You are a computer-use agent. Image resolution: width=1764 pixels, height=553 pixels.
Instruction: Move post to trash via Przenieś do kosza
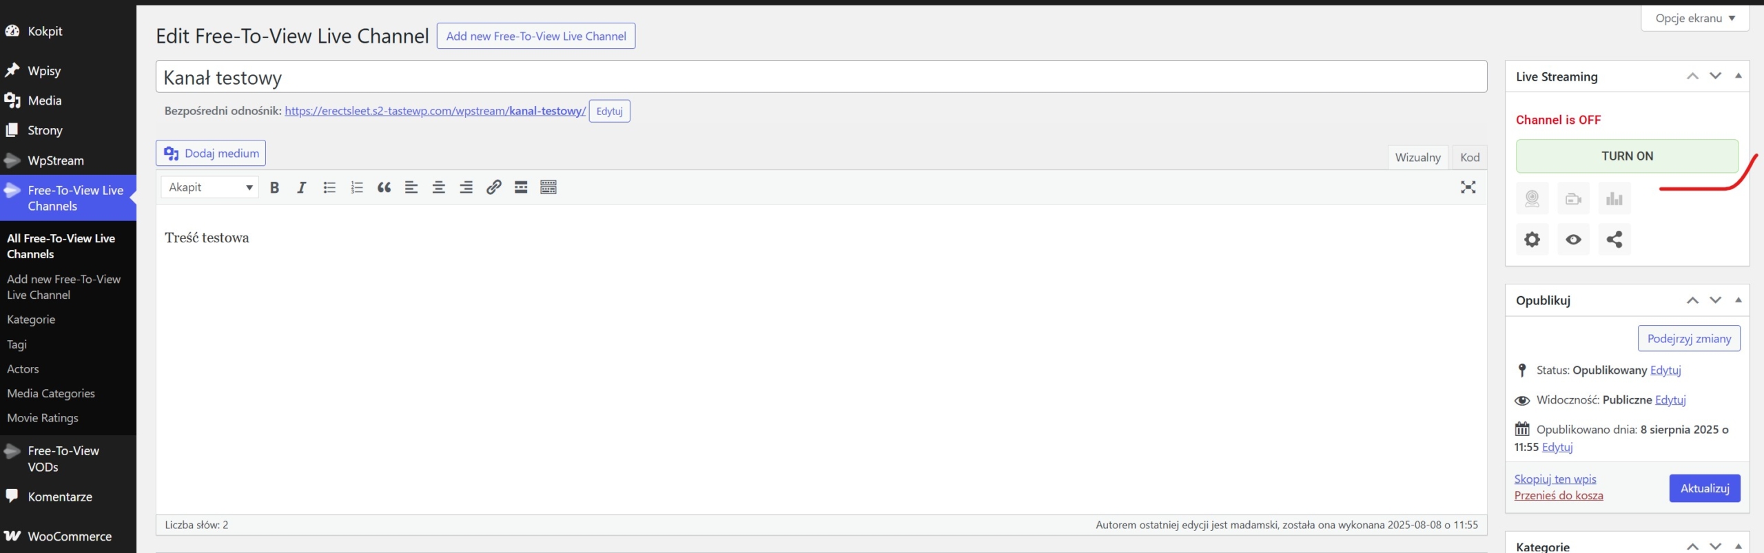1558,496
